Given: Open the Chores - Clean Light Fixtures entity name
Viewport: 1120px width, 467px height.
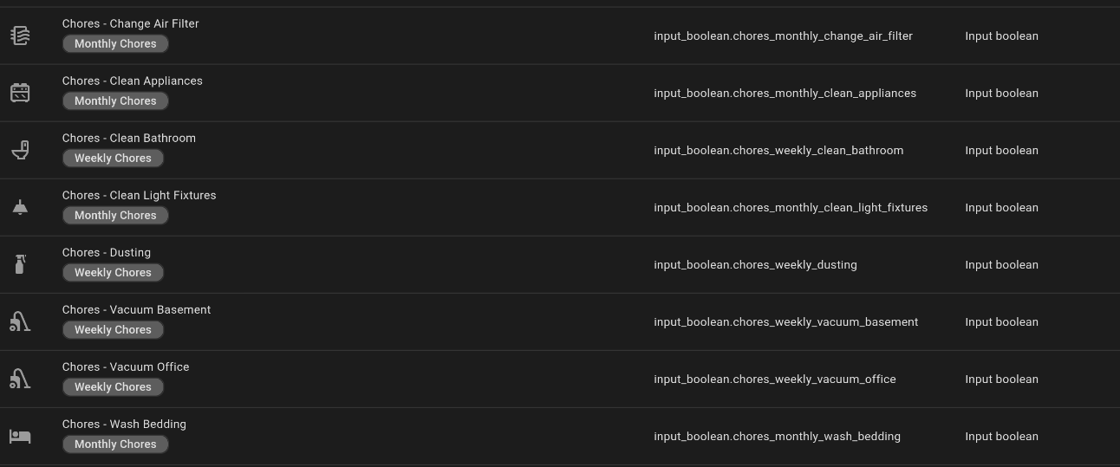Looking at the screenshot, I should [139, 195].
